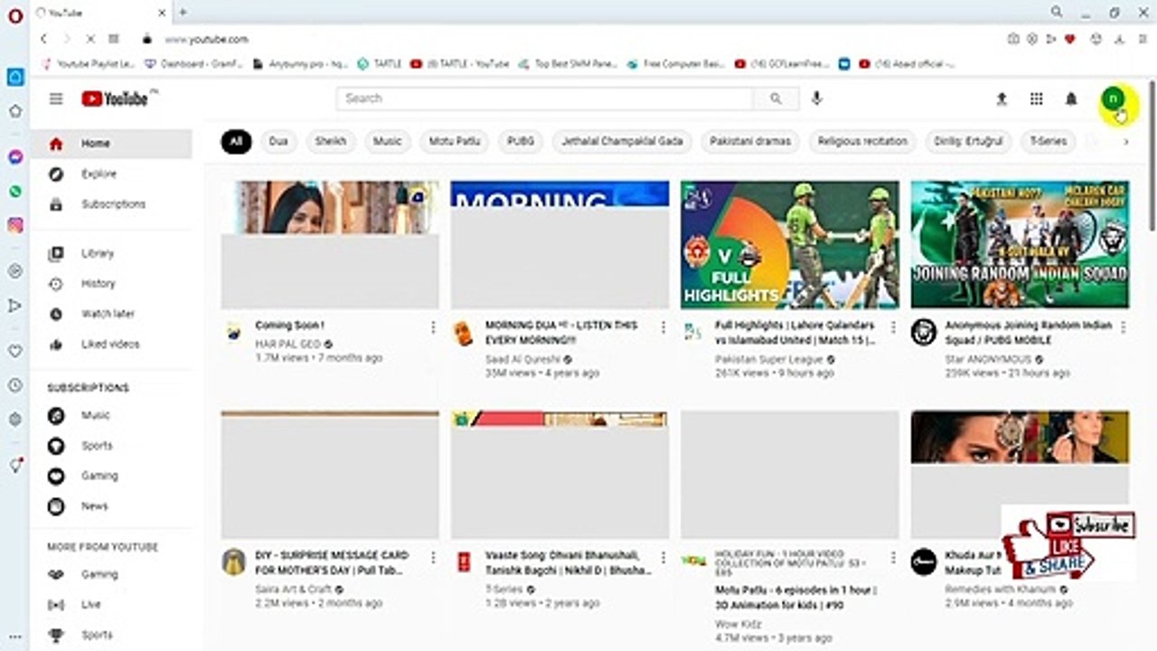Open T-Series channel avatar

[463, 561]
